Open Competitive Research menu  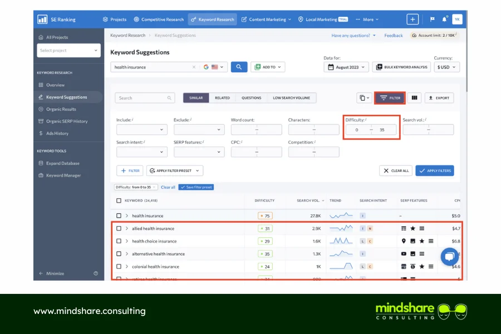tap(159, 19)
